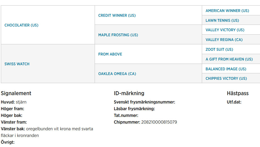Click LAWN TENNIS (US) link
260x147 pixels.
[222, 20]
